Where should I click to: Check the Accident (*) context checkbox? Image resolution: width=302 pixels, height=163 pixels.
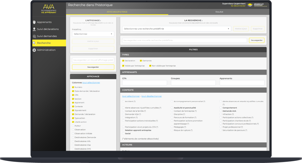coord(123,101)
